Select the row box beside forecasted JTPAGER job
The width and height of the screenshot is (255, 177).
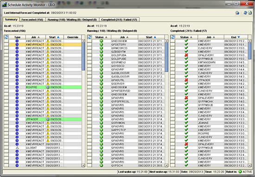tap(6, 119)
